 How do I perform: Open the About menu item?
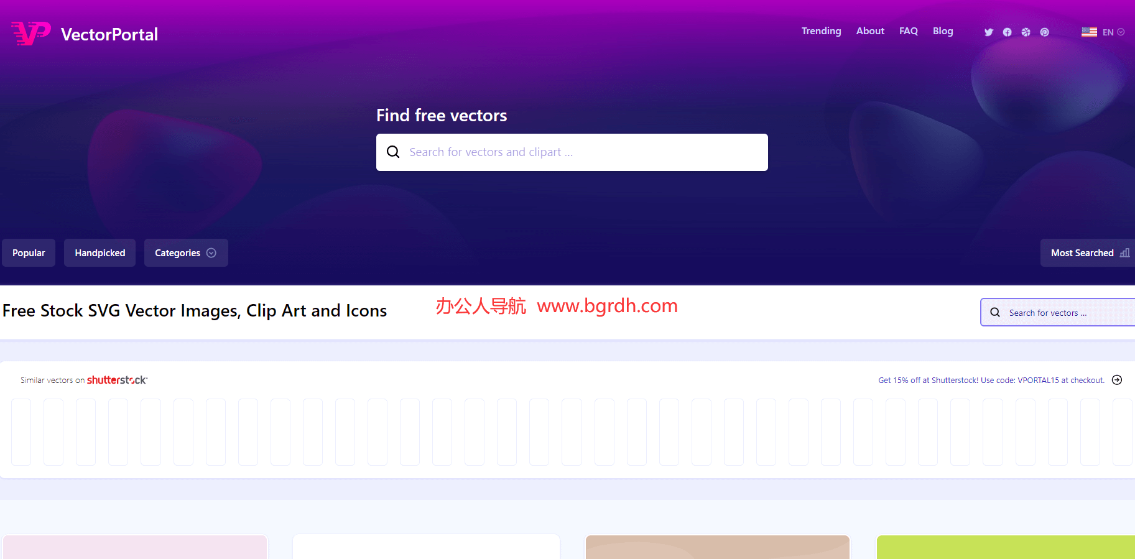(870, 31)
